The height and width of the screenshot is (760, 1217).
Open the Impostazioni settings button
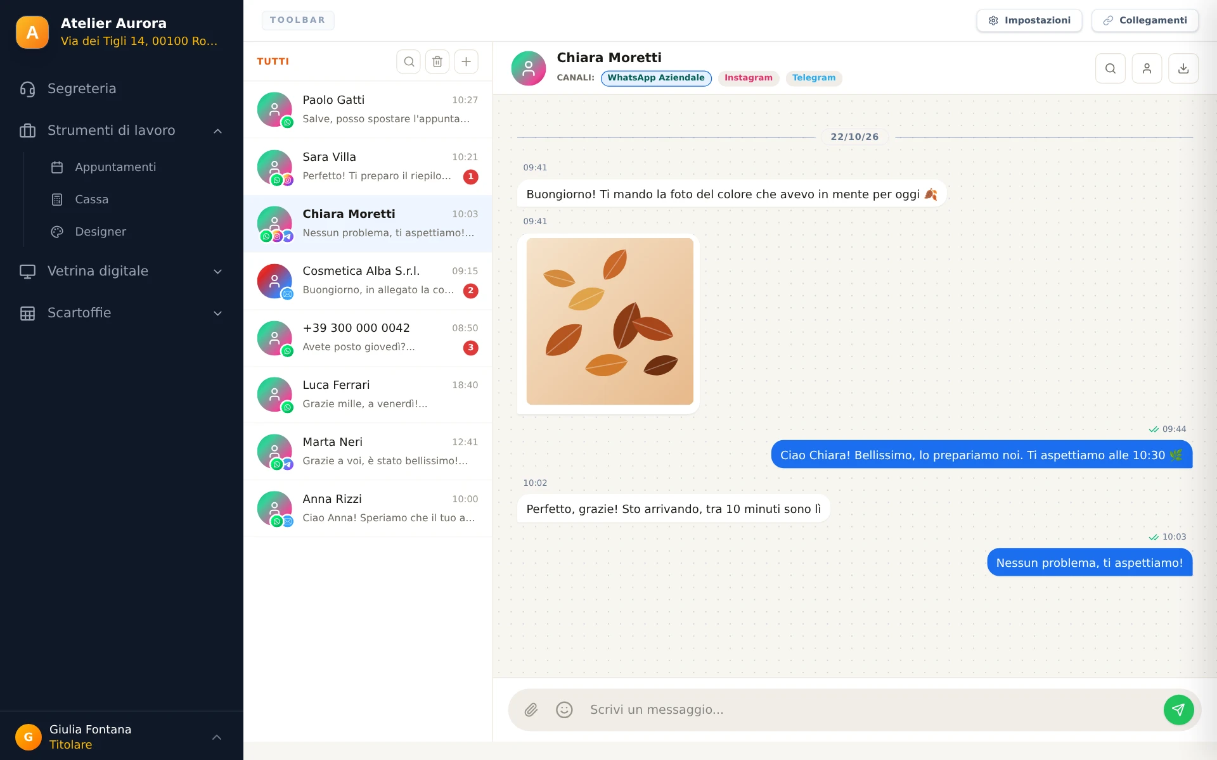(1029, 20)
